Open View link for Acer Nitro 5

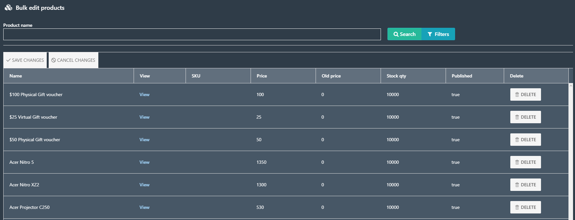[144, 162]
